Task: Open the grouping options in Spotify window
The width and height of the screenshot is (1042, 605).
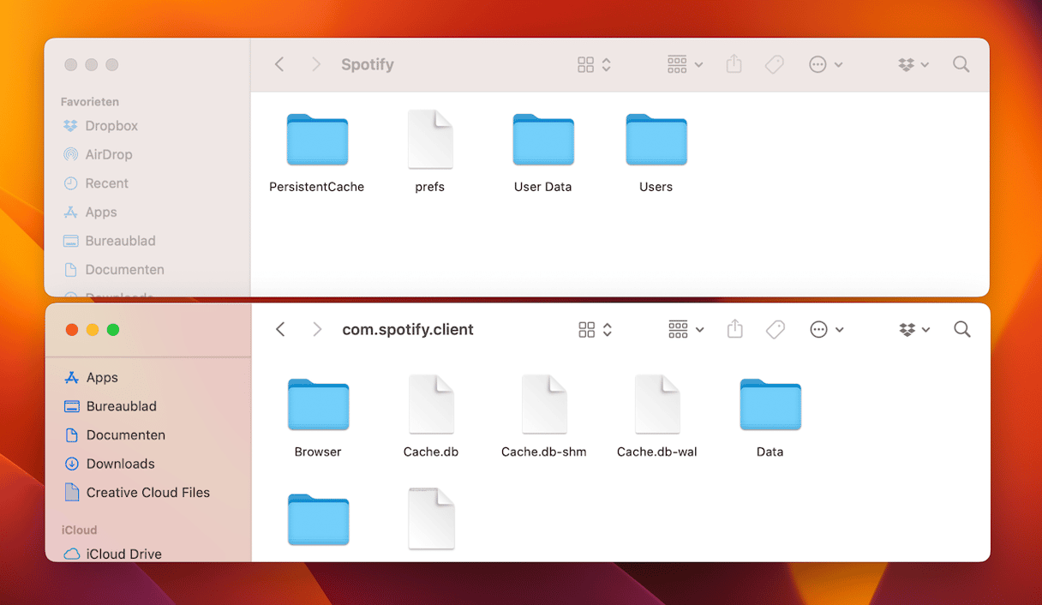Action: [x=685, y=64]
